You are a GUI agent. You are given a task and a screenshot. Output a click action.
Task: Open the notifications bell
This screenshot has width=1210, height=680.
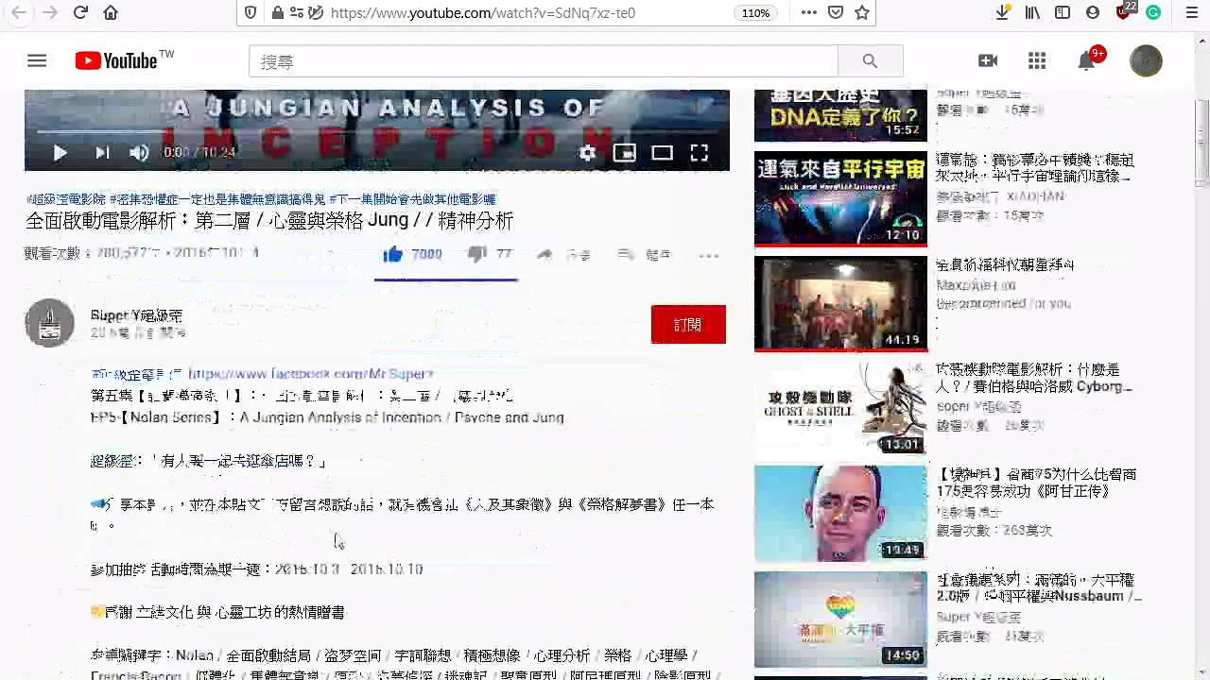(1087, 61)
